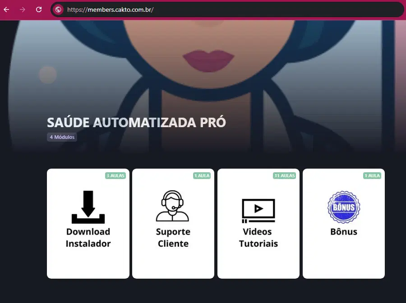Click the 4 Módulos tag

click(x=62, y=137)
